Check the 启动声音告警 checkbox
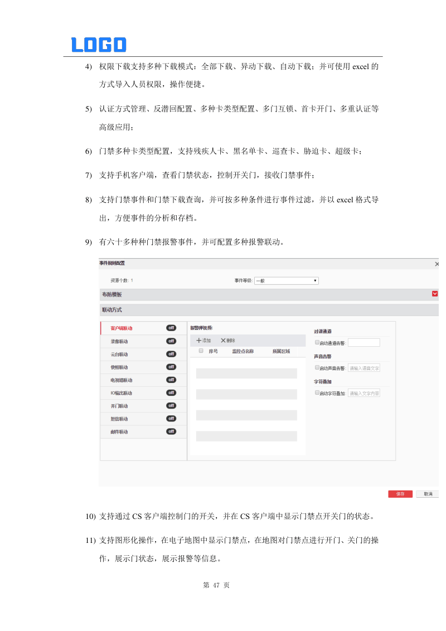Image resolution: width=446 pixels, height=631 pixels. [x=317, y=368]
